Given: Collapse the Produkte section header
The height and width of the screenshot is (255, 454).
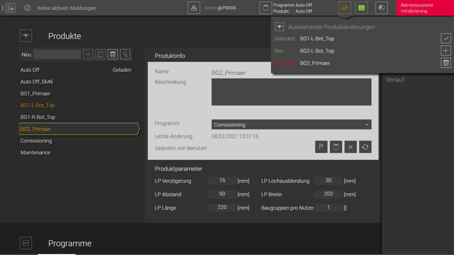Looking at the screenshot, I should pyautogui.click(x=64, y=36).
